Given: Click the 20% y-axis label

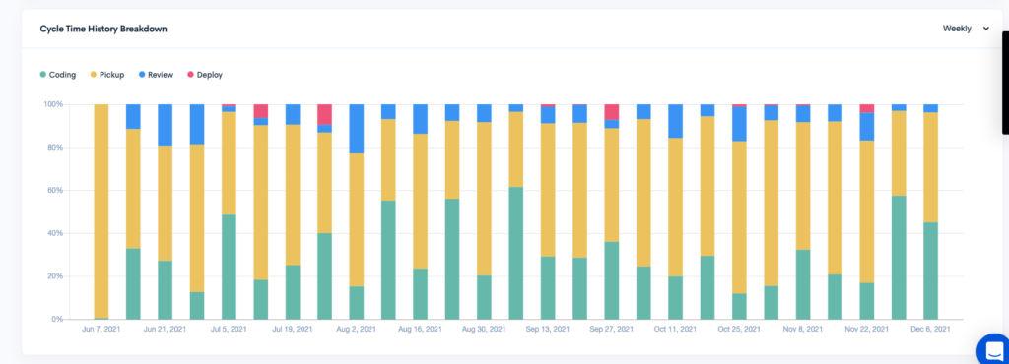Looking at the screenshot, I should click(54, 276).
